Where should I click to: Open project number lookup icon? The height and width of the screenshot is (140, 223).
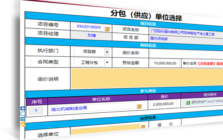click(107, 29)
